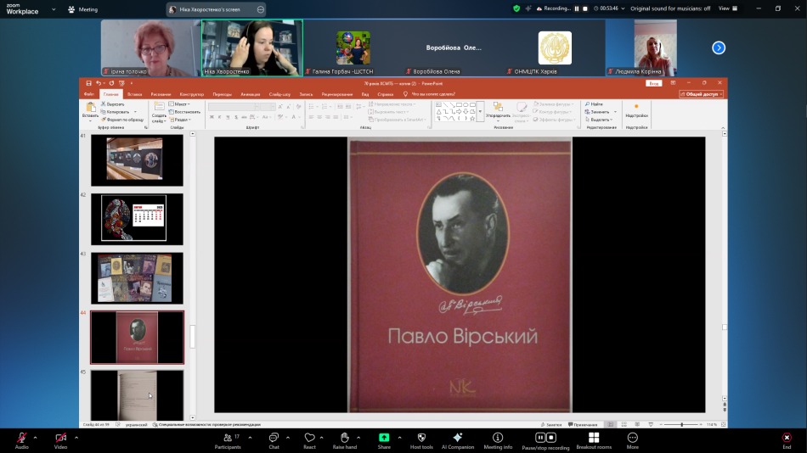
Task: Open the Chat panel
Action: (274, 439)
